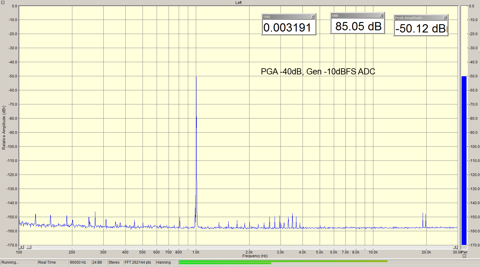Click the spectral spur pair near 20.0k

(x=424, y=220)
